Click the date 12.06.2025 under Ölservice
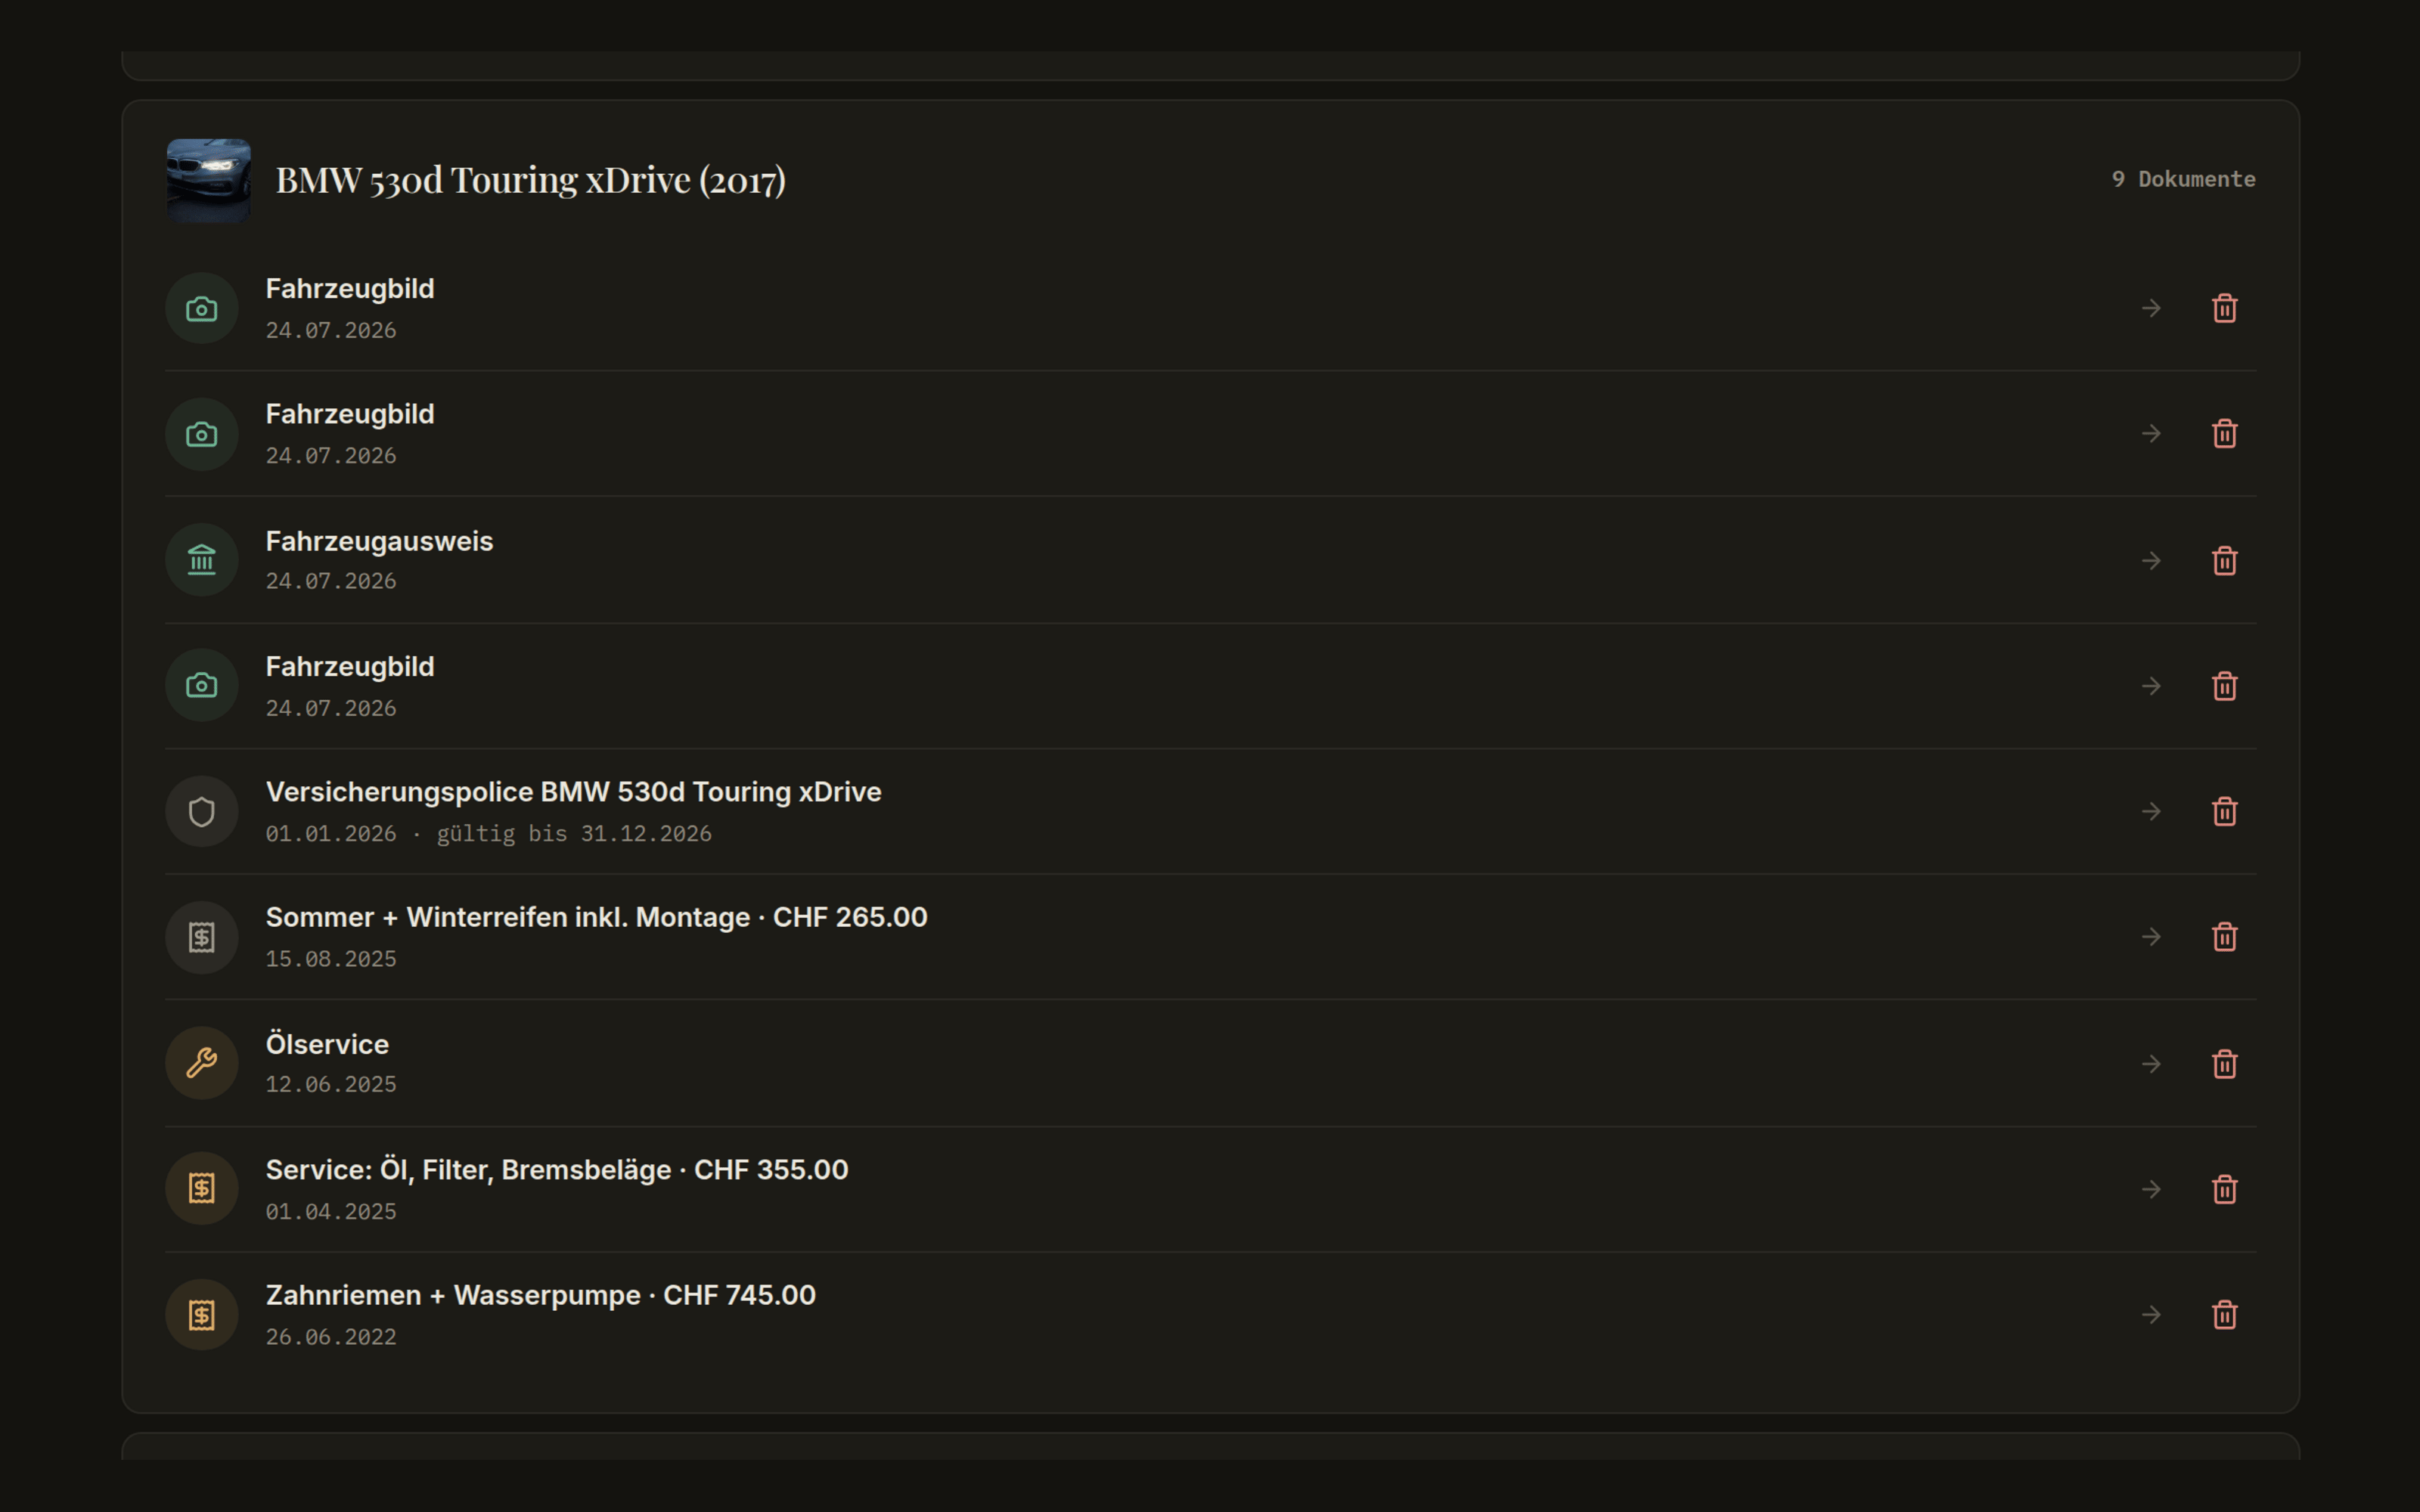This screenshot has height=1512, width=2420. (x=331, y=1084)
